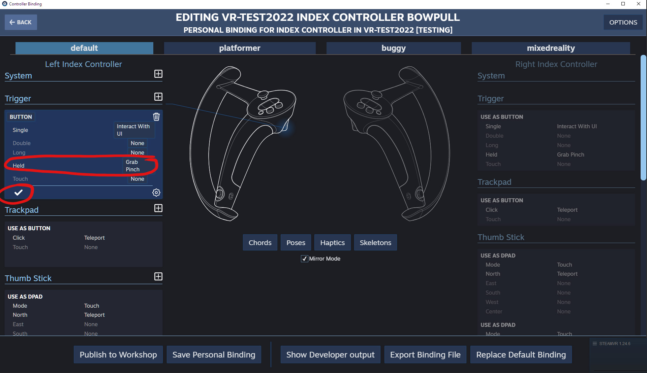Go back using the BACK button
The height and width of the screenshot is (373, 647).
click(21, 22)
